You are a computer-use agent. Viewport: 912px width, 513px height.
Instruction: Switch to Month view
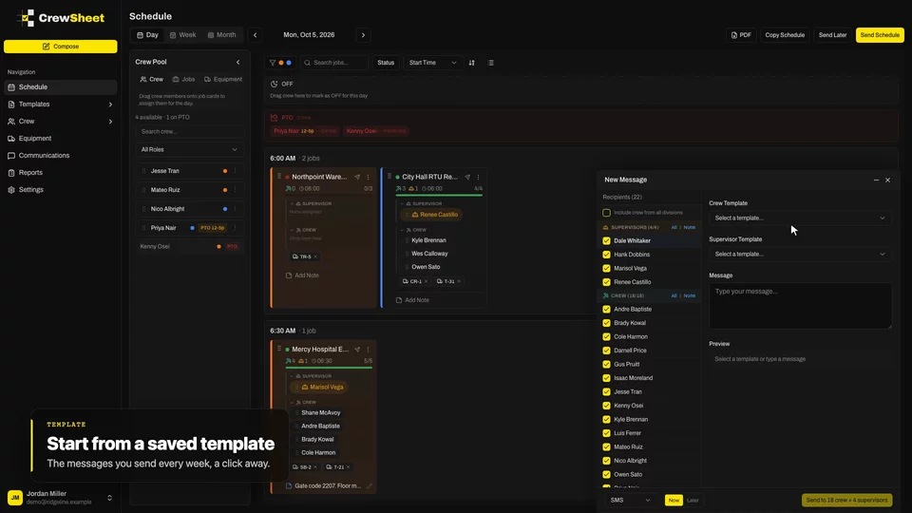pyautogui.click(x=222, y=35)
